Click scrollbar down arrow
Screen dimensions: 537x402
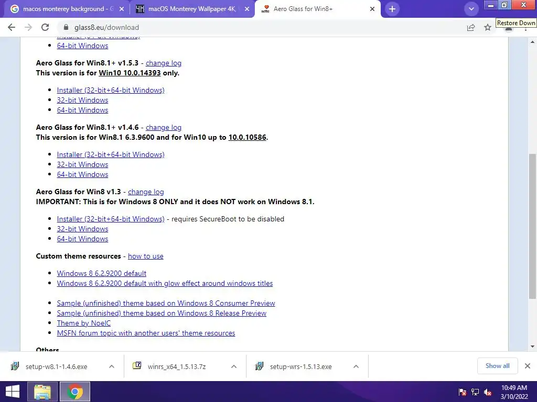point(532,347)
